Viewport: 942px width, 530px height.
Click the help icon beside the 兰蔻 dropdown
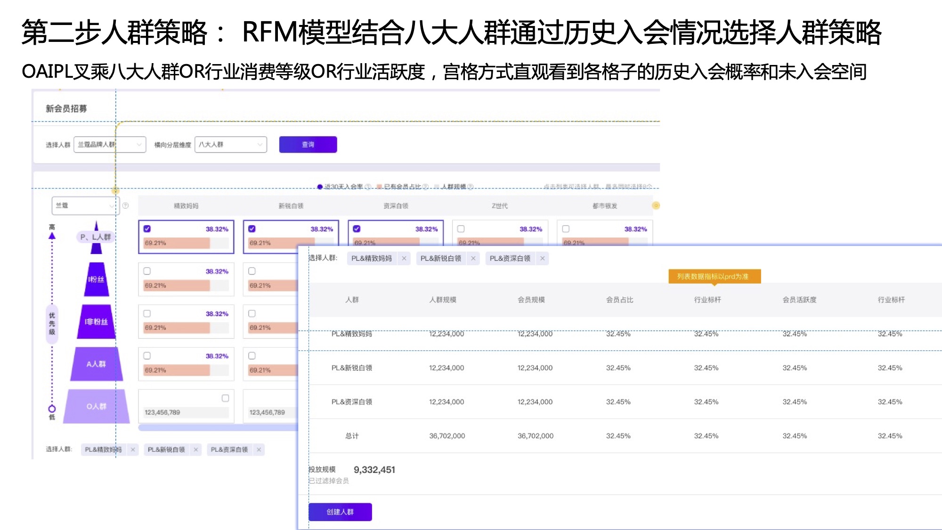[x=125, y=206]
